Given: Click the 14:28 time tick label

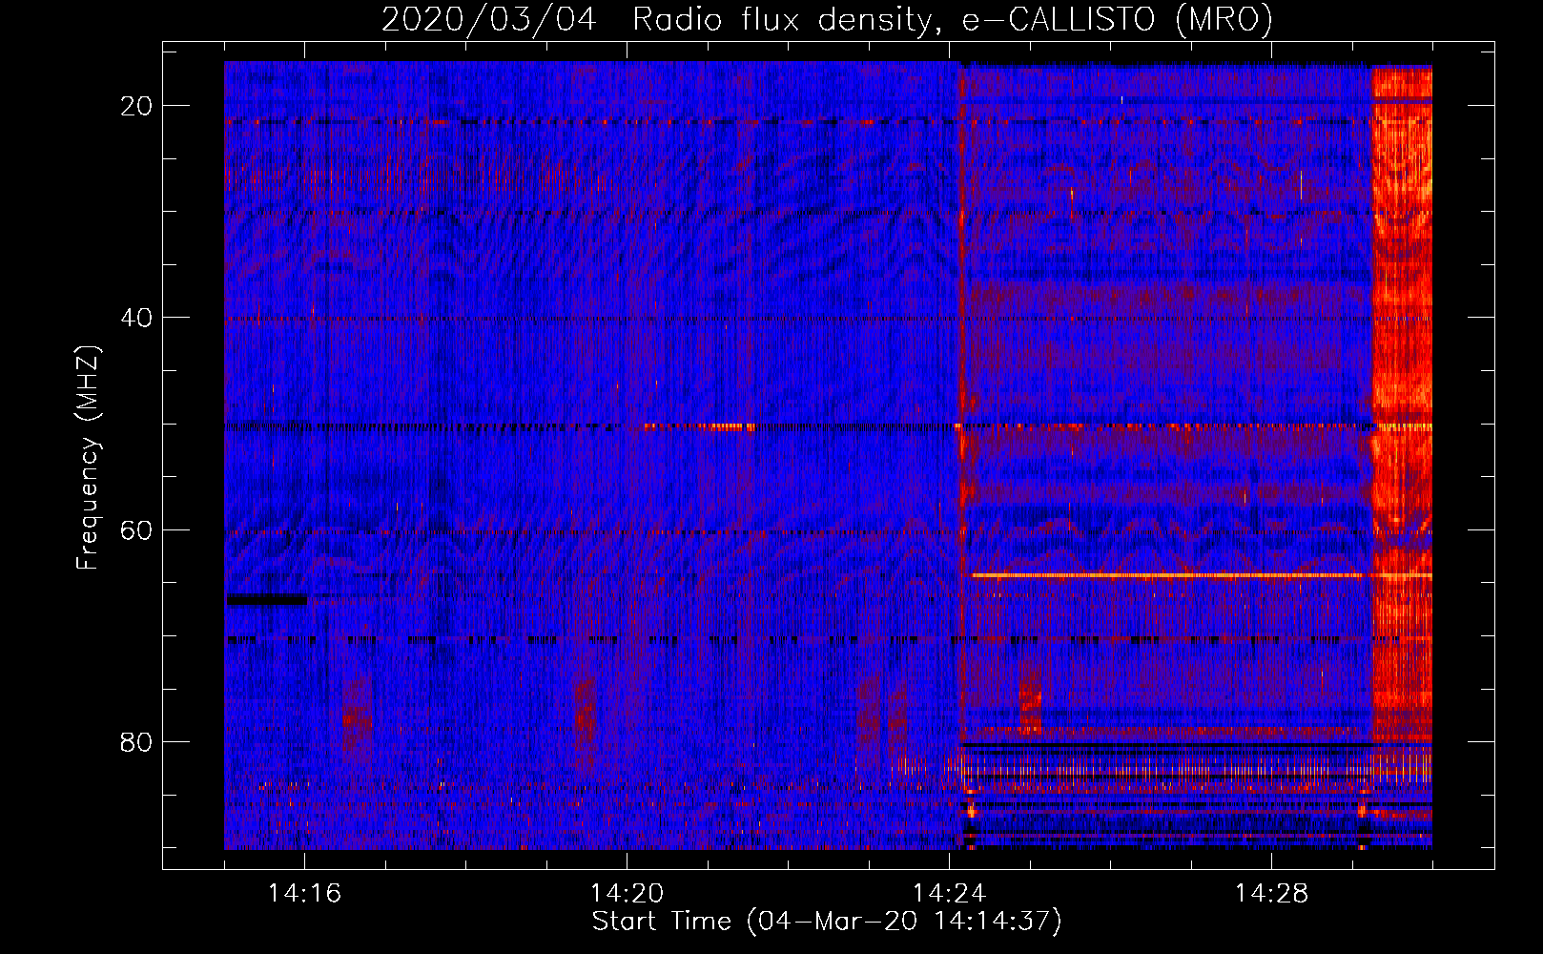Looking at the screenshot, I should (x=1271, y=894).
